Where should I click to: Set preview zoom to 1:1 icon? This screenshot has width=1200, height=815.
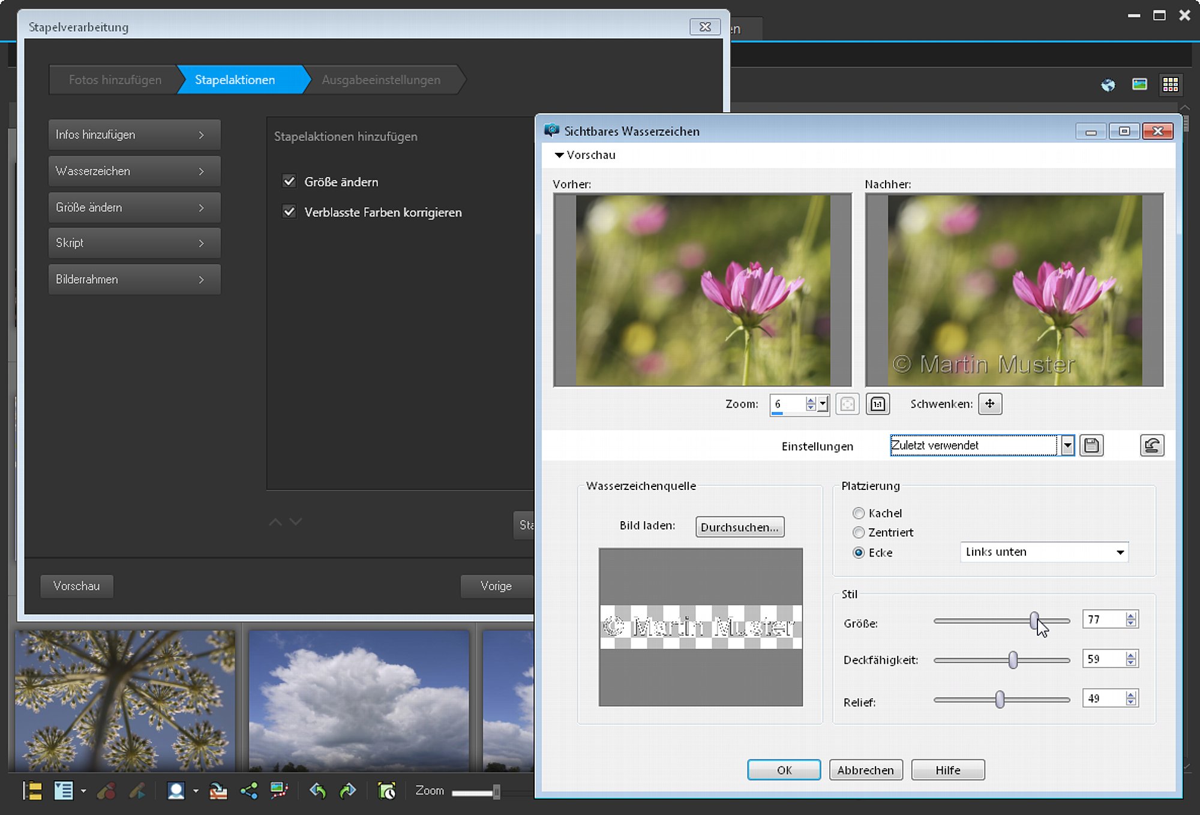coord(878,404)
